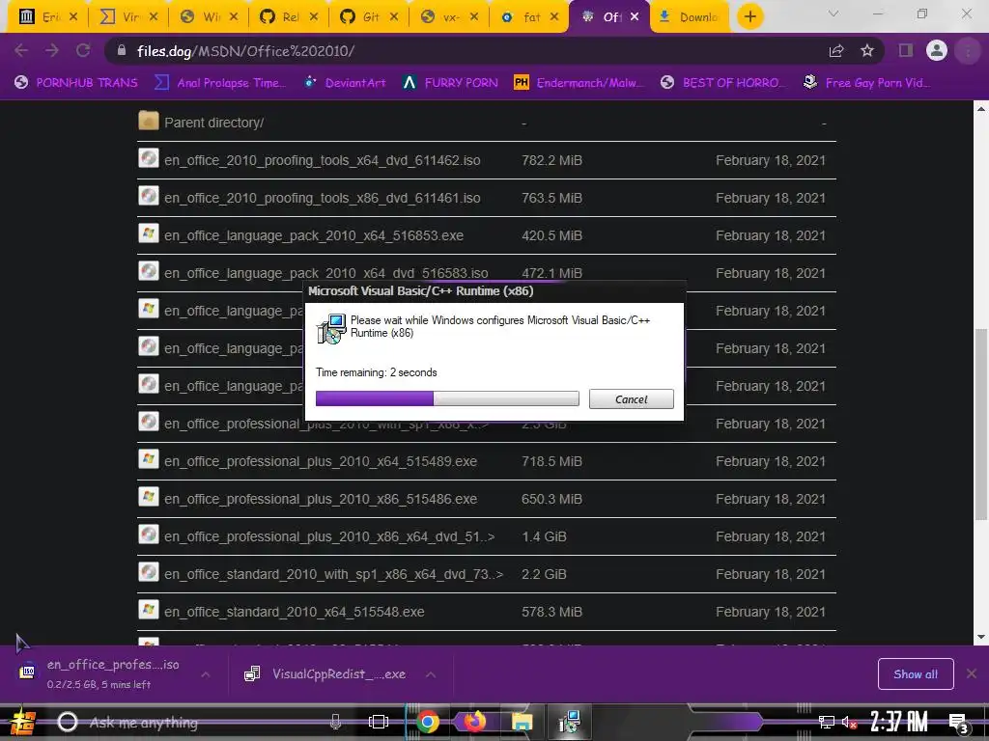Open Chrome from the taskbar
This screenshot has width=989, height=741.
[428, 722]
